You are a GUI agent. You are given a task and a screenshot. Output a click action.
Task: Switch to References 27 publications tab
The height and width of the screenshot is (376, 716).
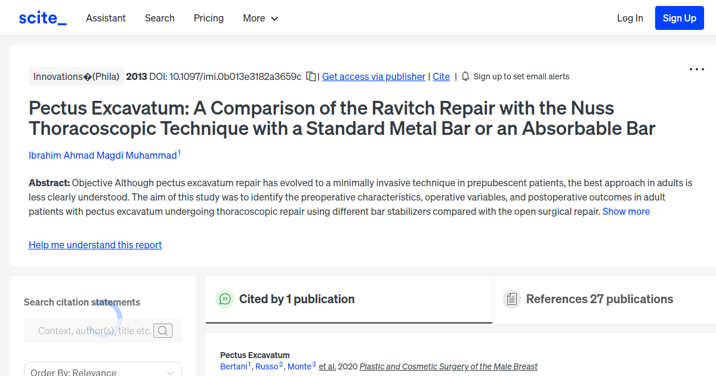(599, 299)
